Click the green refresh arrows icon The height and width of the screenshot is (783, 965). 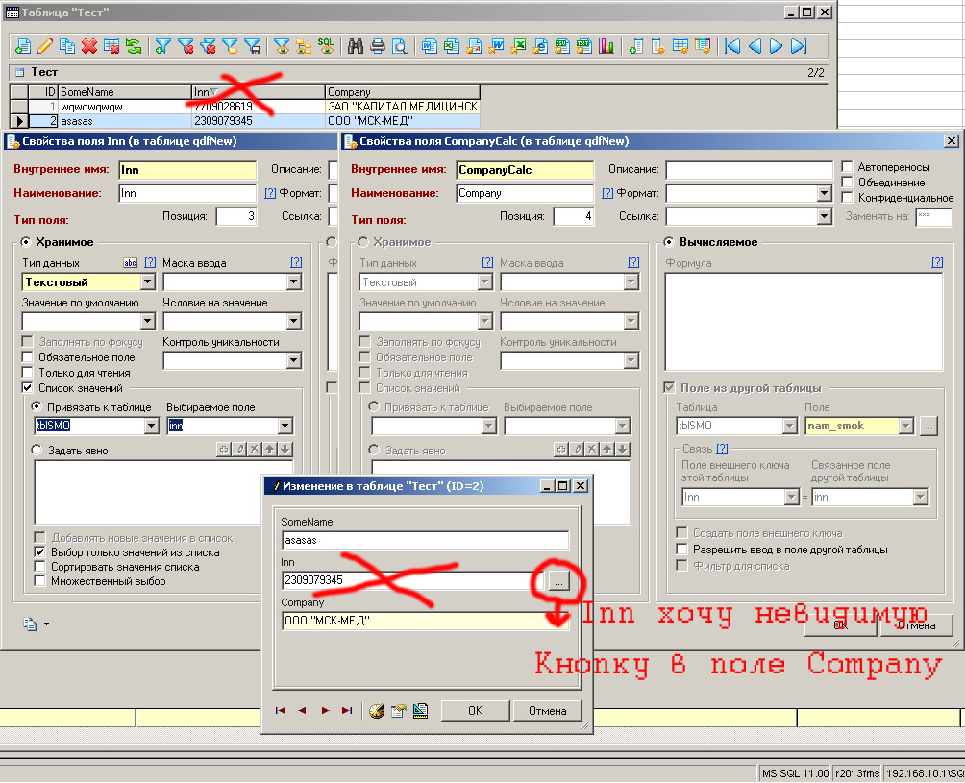pyautogui.click(x=133, y=45)
